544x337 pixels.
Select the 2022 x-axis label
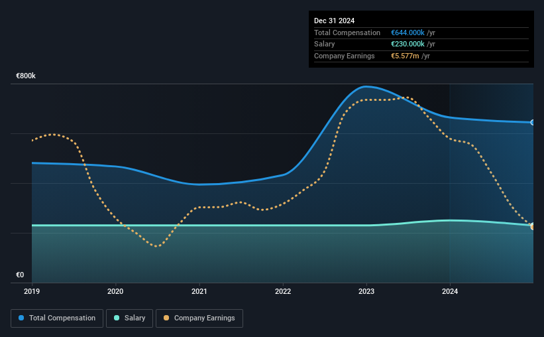pos(283,291)
